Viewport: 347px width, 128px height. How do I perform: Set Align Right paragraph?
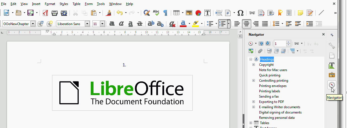pos(256,24)
